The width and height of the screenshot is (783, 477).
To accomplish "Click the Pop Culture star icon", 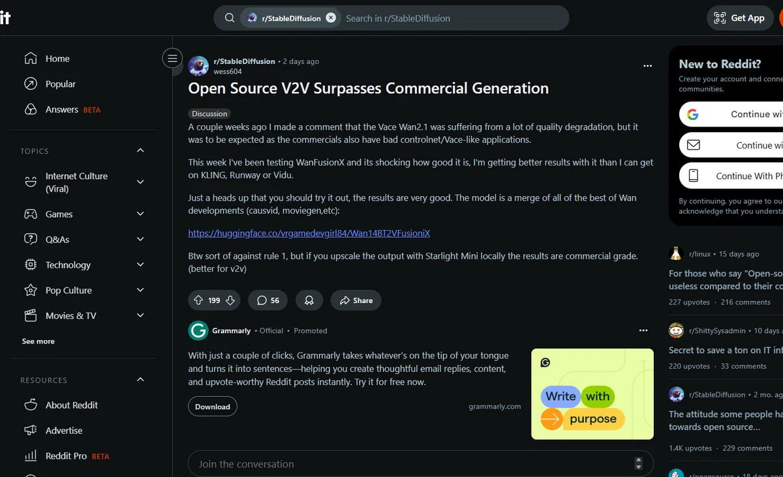I will (x=31, y=290).
